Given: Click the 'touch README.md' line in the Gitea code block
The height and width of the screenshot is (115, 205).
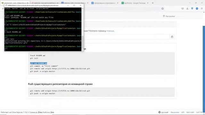Looking at the screenshot, I should (x=38, y=56).
